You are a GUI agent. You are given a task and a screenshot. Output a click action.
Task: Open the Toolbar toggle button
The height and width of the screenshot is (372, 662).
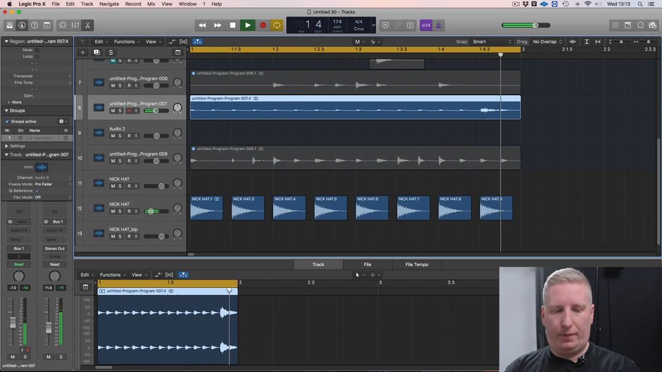pos(47,25)
